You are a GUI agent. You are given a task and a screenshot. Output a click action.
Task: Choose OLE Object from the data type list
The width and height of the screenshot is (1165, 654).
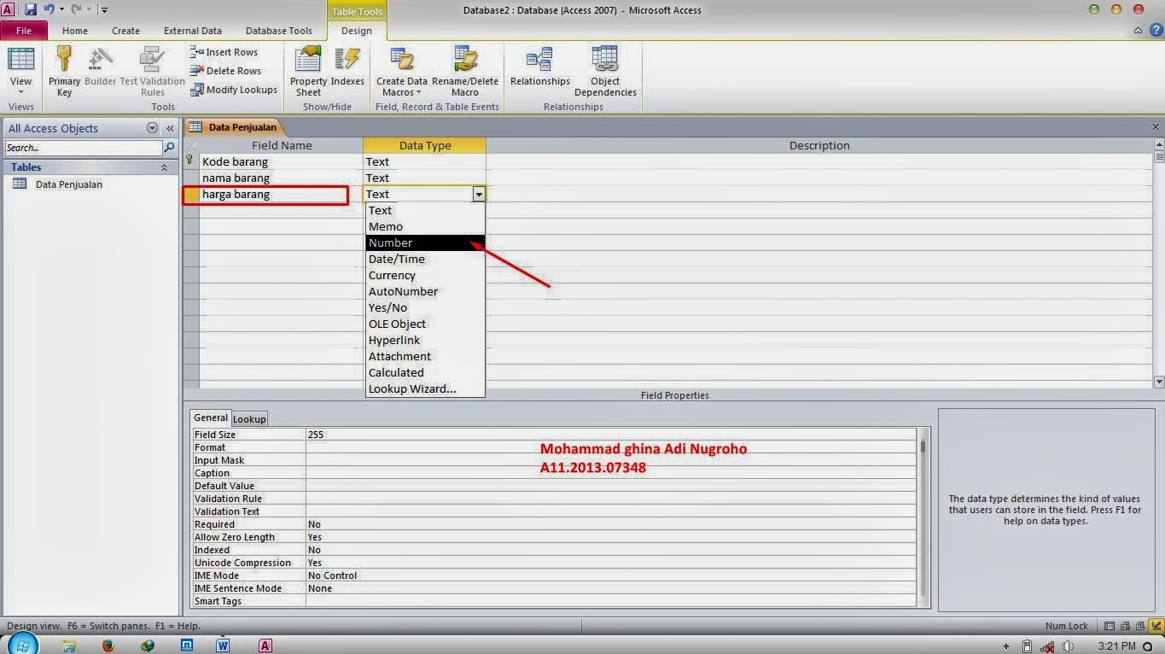click(x=425, y=324)
